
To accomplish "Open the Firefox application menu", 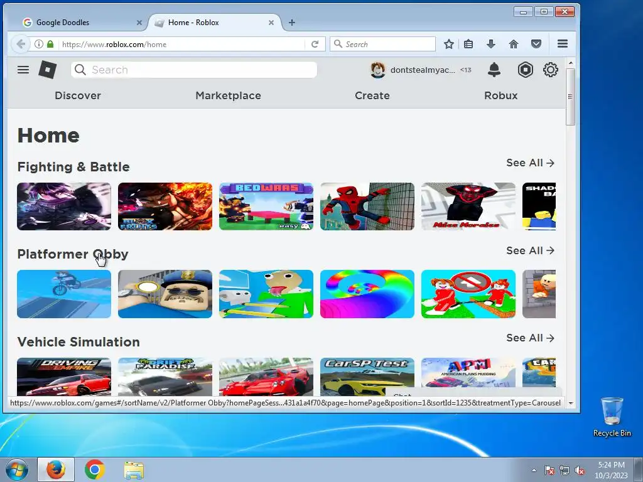I will point(563,44).
